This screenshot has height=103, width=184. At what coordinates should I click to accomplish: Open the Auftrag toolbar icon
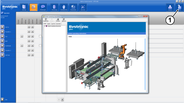coord(24,7)
